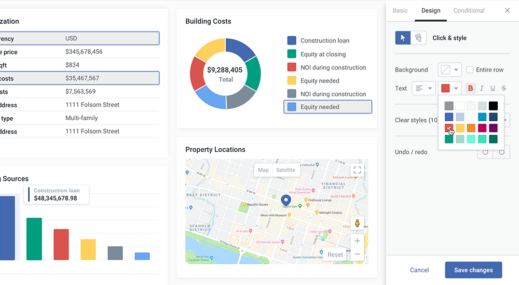Screen dimensions: 519x285
Task: Click the strikethrough text icon
Action: [x=504, y=88]
